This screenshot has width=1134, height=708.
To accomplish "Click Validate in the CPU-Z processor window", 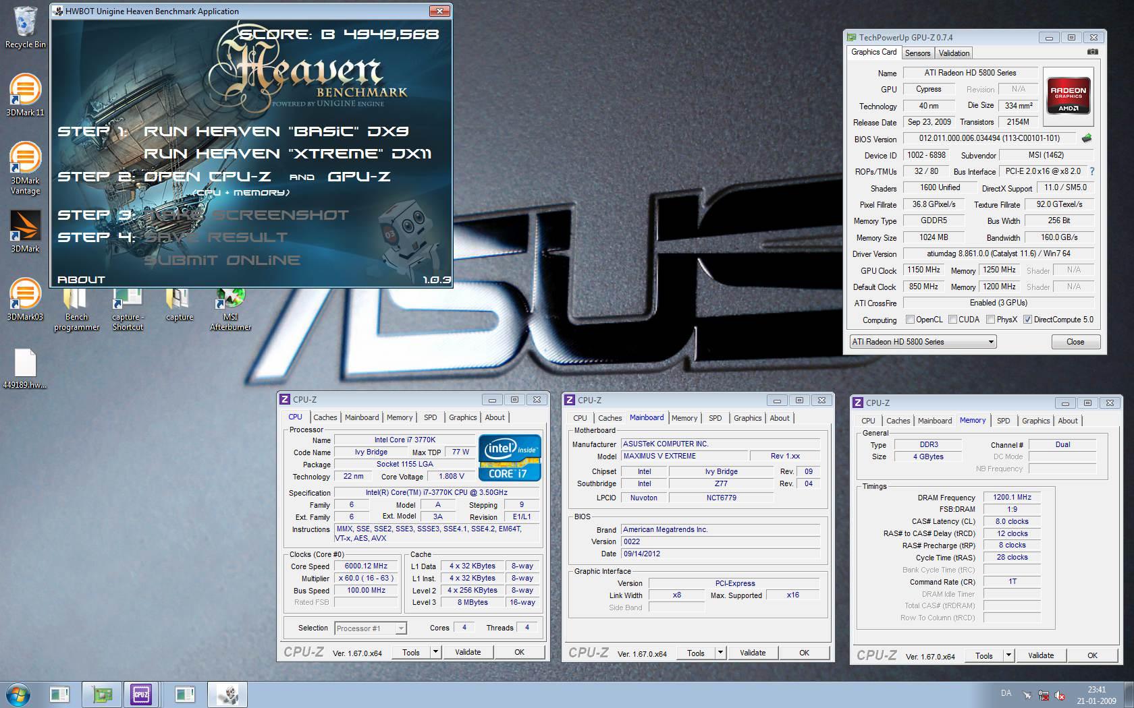I will [x=468, y=652].
